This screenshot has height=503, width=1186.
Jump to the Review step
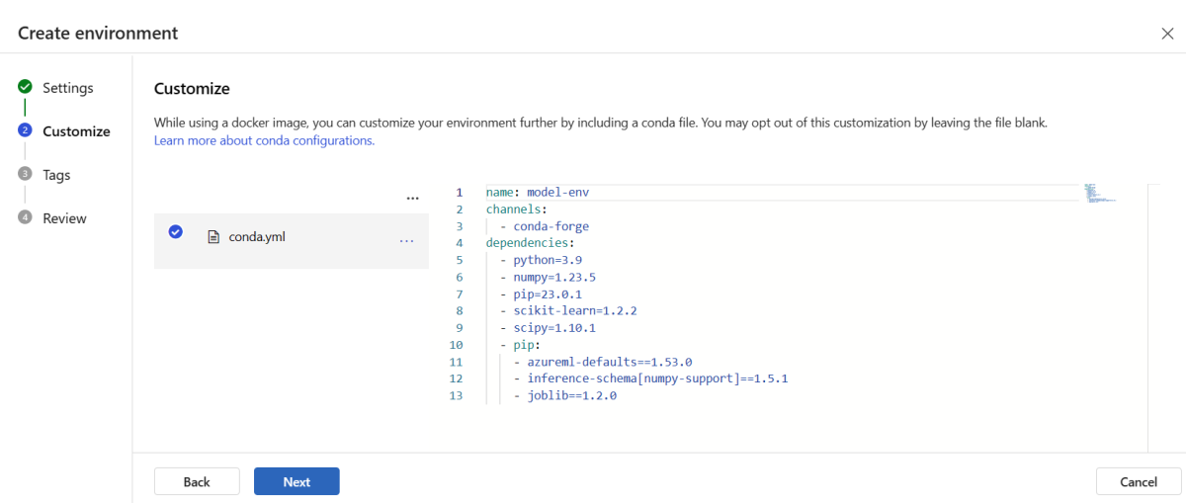pos(64,218)
